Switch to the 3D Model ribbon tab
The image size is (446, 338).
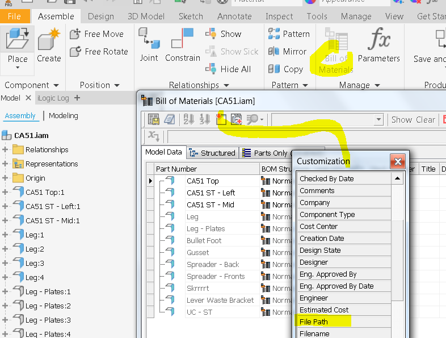click(146, 16)
